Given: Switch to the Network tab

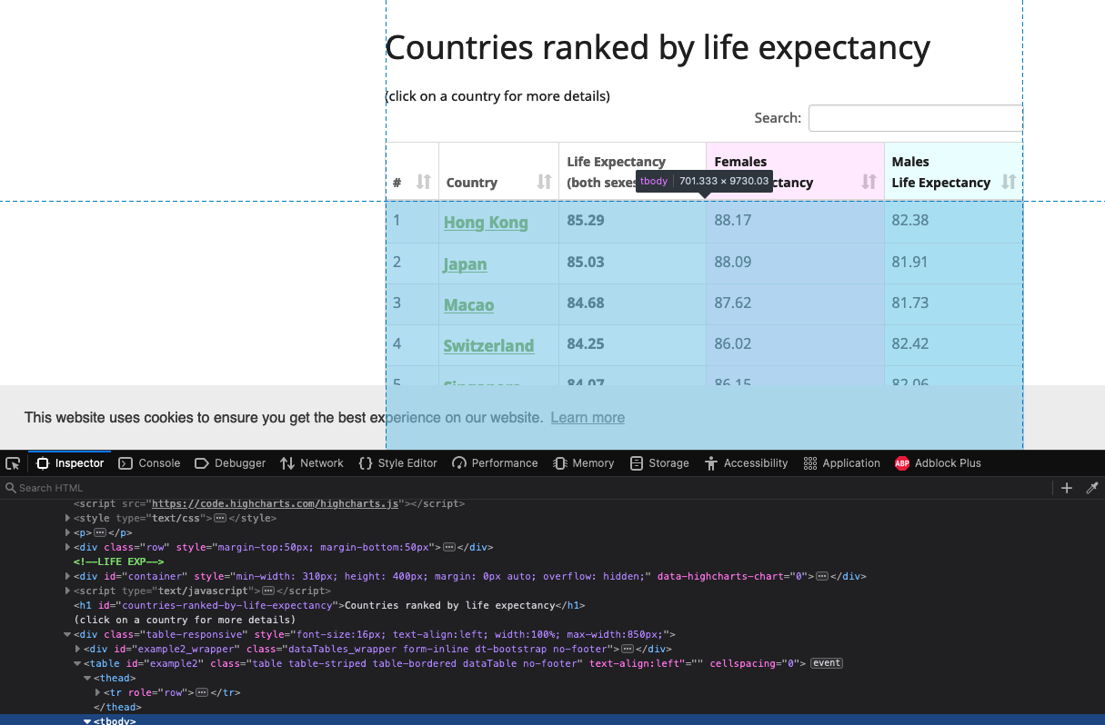Looking at the screenshot, I should (312, 463).
